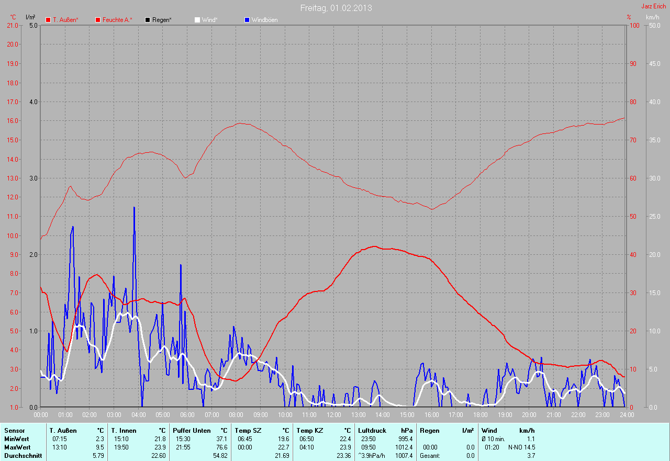This screenshot has width=670, height=461.
Task: Click the 12:00 time axis label
Action: point(333,414)
